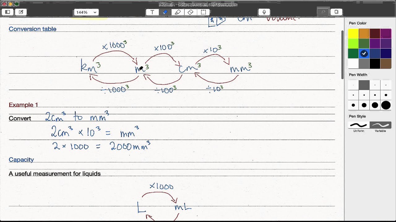Click the vertical scrollbar thumb of note
The image size is (396, 222).
coord(342,55)
